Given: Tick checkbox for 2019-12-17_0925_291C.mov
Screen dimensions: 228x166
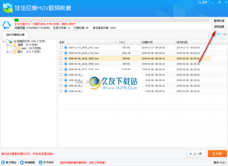Looking at the screenshot, I should pos(61,47).
